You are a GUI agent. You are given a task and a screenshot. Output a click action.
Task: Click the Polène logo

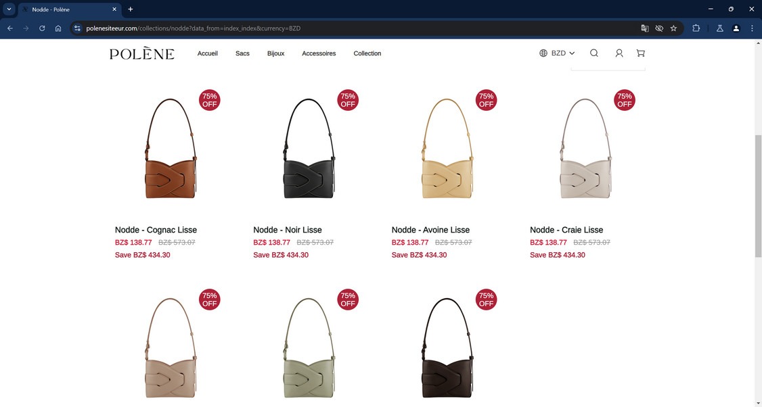tap(142, 53)
